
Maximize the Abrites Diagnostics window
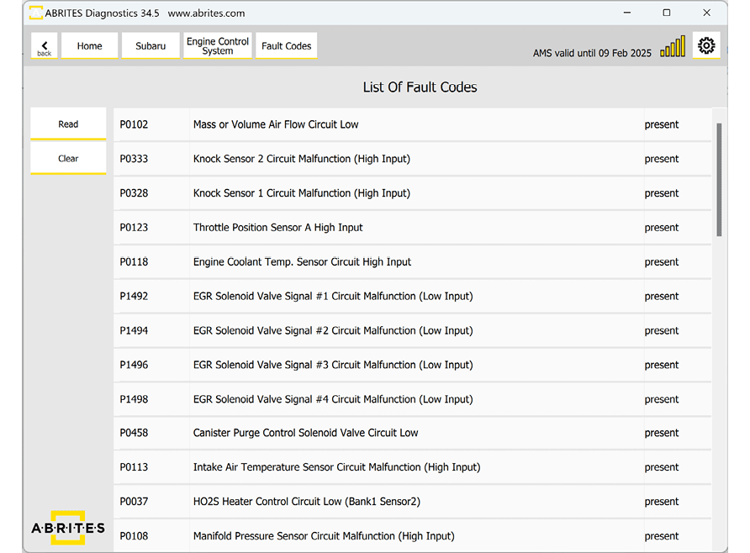[x=667, y=13]
